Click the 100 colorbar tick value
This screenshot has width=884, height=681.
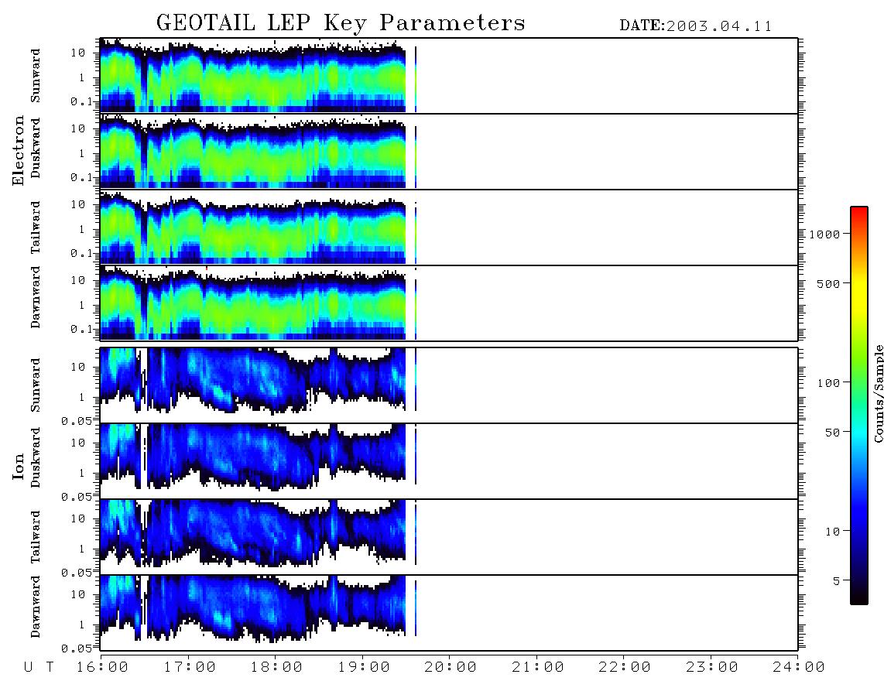pos(828,383)
